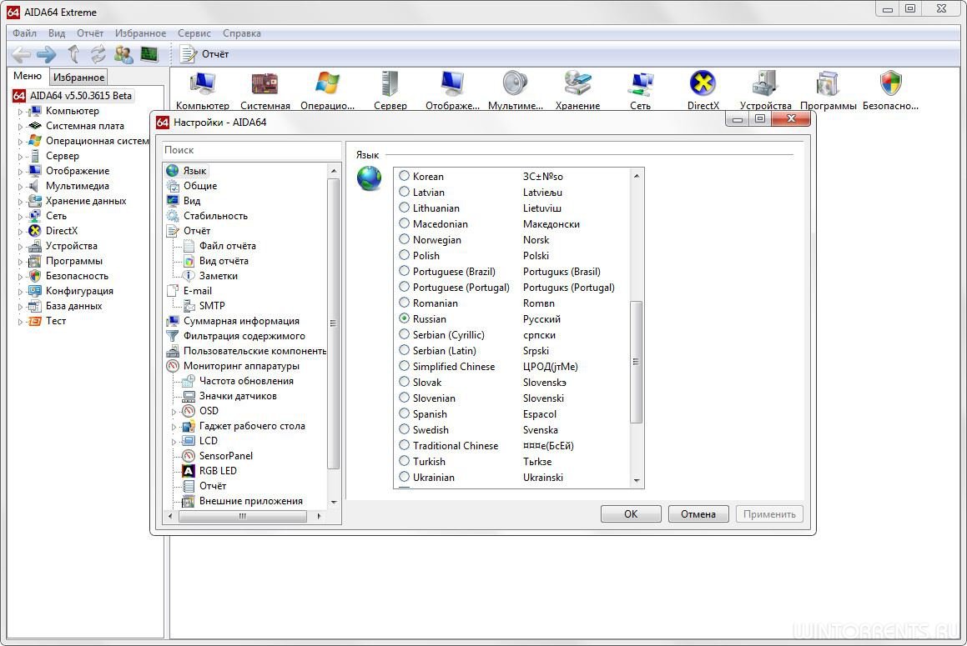The image size is (967, 646).
Task: Select the Korean language radio button
Action: click(404, 176)
